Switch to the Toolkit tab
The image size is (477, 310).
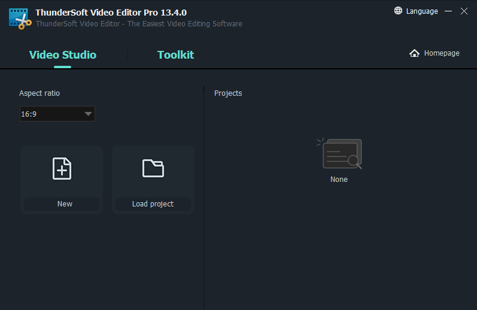pos(175,55)
